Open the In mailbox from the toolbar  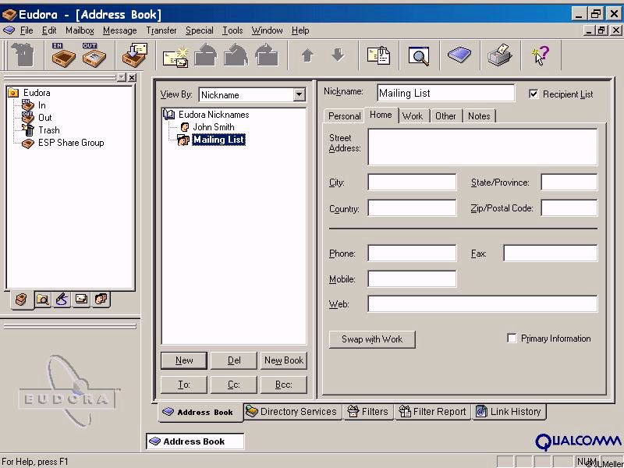[x=63, y=55]
